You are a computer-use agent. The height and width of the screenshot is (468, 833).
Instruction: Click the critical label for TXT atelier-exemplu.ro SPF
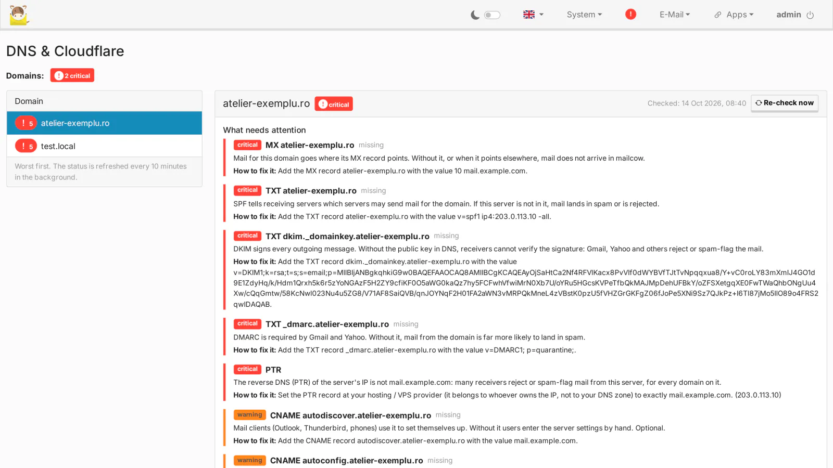[247, 190]
